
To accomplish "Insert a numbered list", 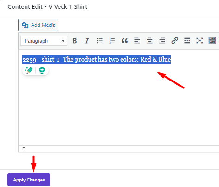I will click(x=112, y=41).
